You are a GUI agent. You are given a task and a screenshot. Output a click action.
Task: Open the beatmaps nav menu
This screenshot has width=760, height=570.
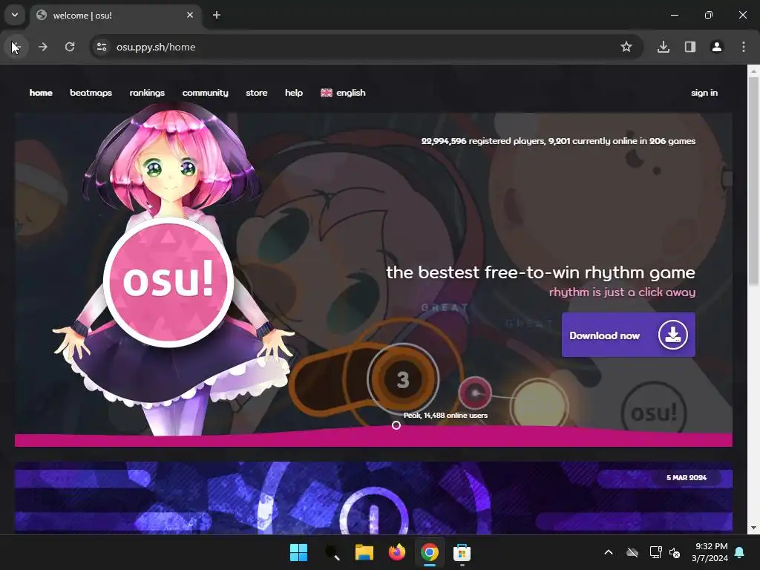(x=91, y=93)
